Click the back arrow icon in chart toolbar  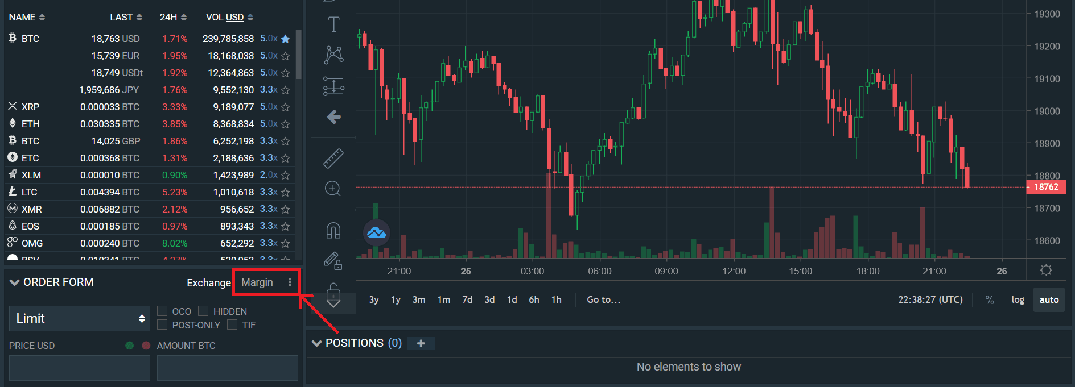333,117
